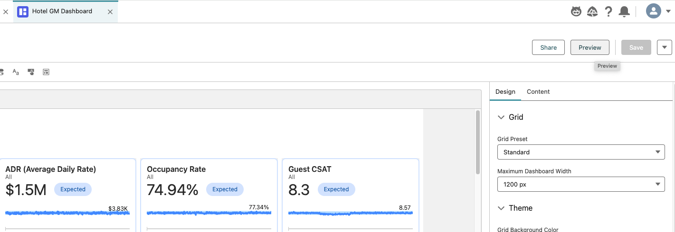The width and height of the screenshot is (675, 232).
Task: Click the Einstein (Astro) mascot icon
Action: coord(576,12)
